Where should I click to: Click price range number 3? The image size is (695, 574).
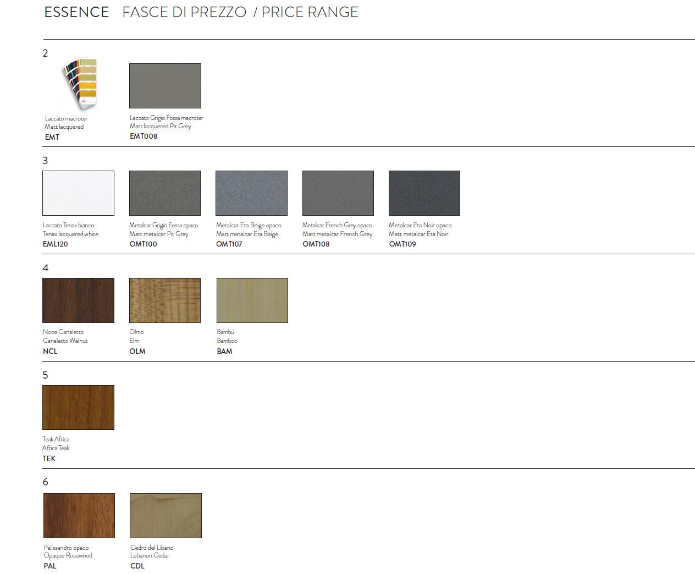click(45, 161)
